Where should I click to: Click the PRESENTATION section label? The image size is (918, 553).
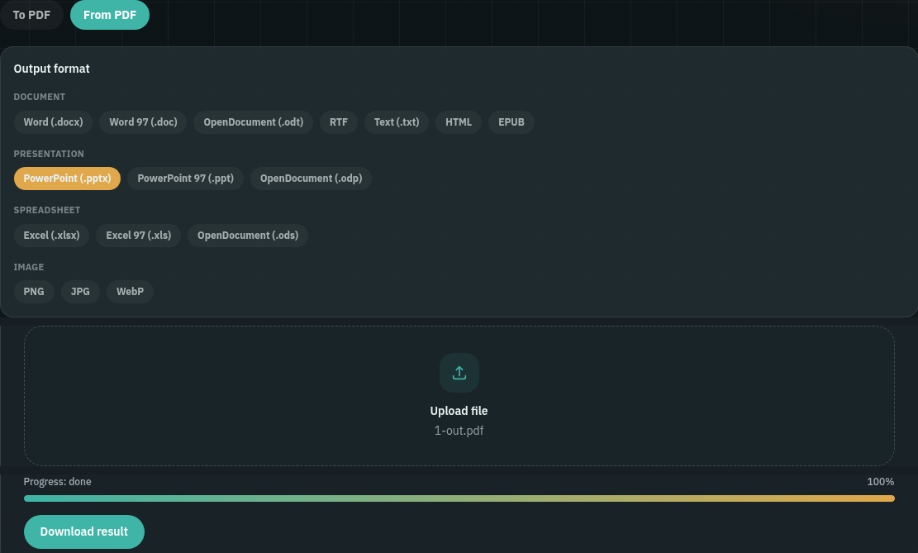pyautogui.click(x=49, y=154)
